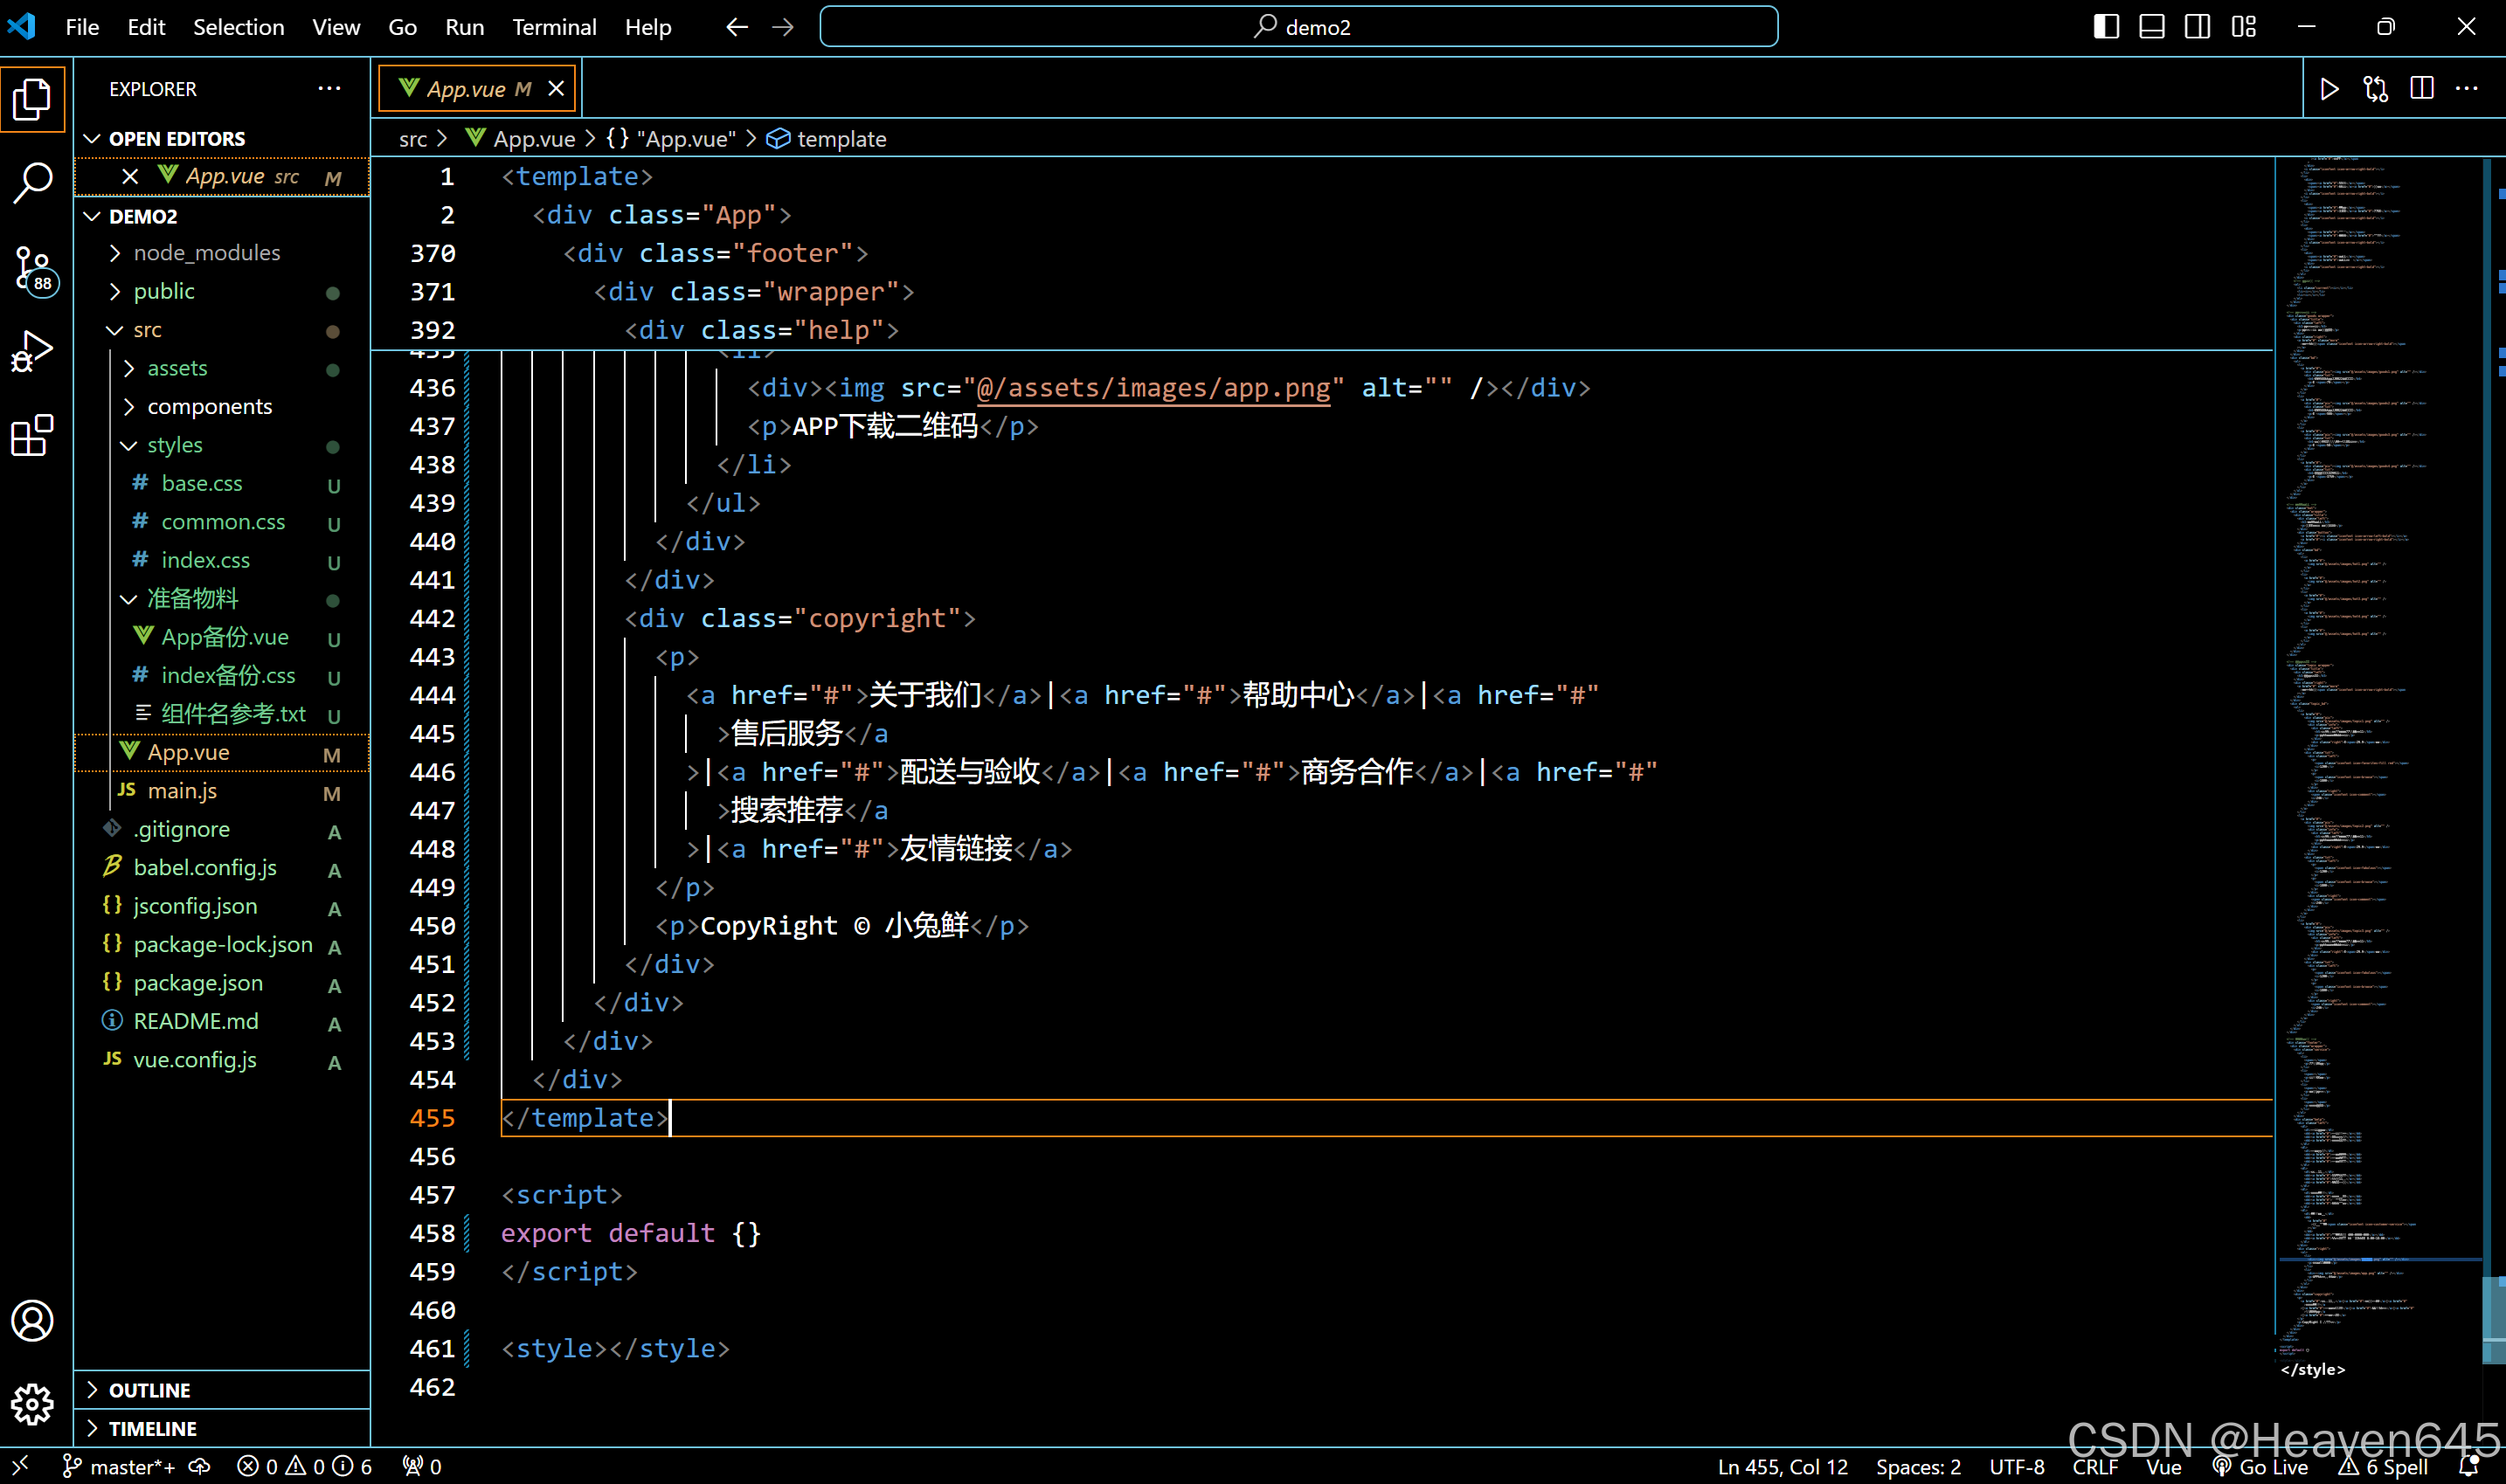Screen dimensions: 2506x1484
Task: Open Accounts menu icon
Action: [33, 1320]
